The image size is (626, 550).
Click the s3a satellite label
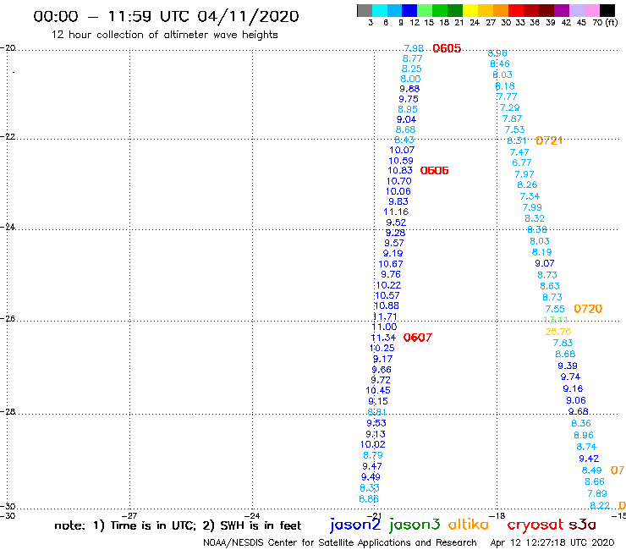[582, 525]
